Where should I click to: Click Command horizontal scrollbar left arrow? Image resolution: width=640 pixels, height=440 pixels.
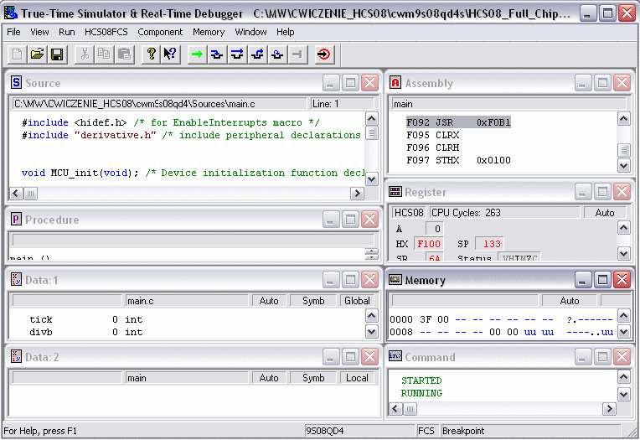(x=395, y=408)
